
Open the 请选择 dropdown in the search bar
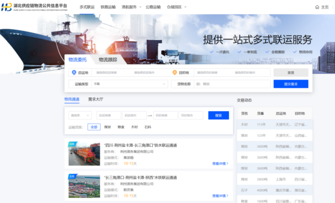pos(80,115)
